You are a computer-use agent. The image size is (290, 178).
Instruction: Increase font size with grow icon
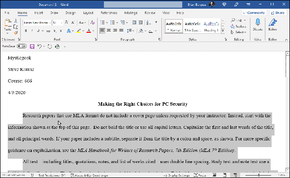pyautogui.click(x=67, y=23)
